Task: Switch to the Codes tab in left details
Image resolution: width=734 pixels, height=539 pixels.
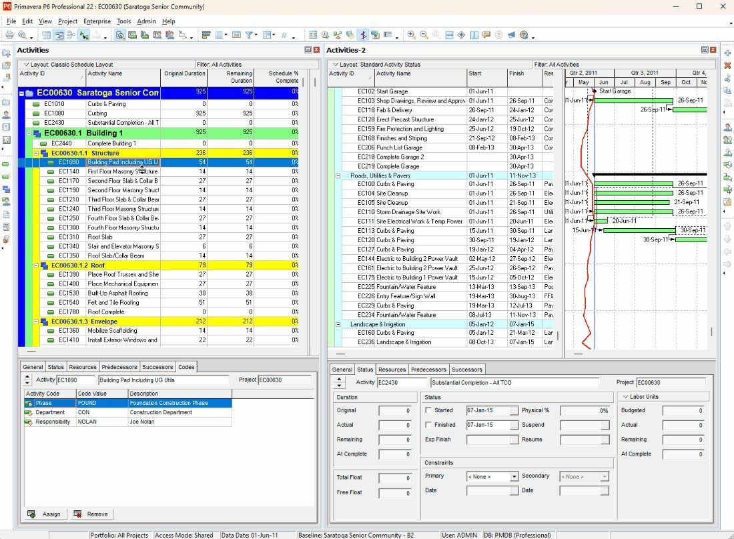Action: 186,367
